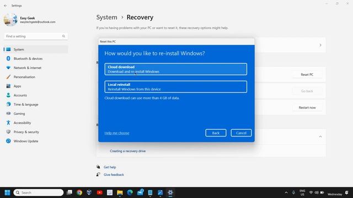Open Task View from taskbar

69,193
